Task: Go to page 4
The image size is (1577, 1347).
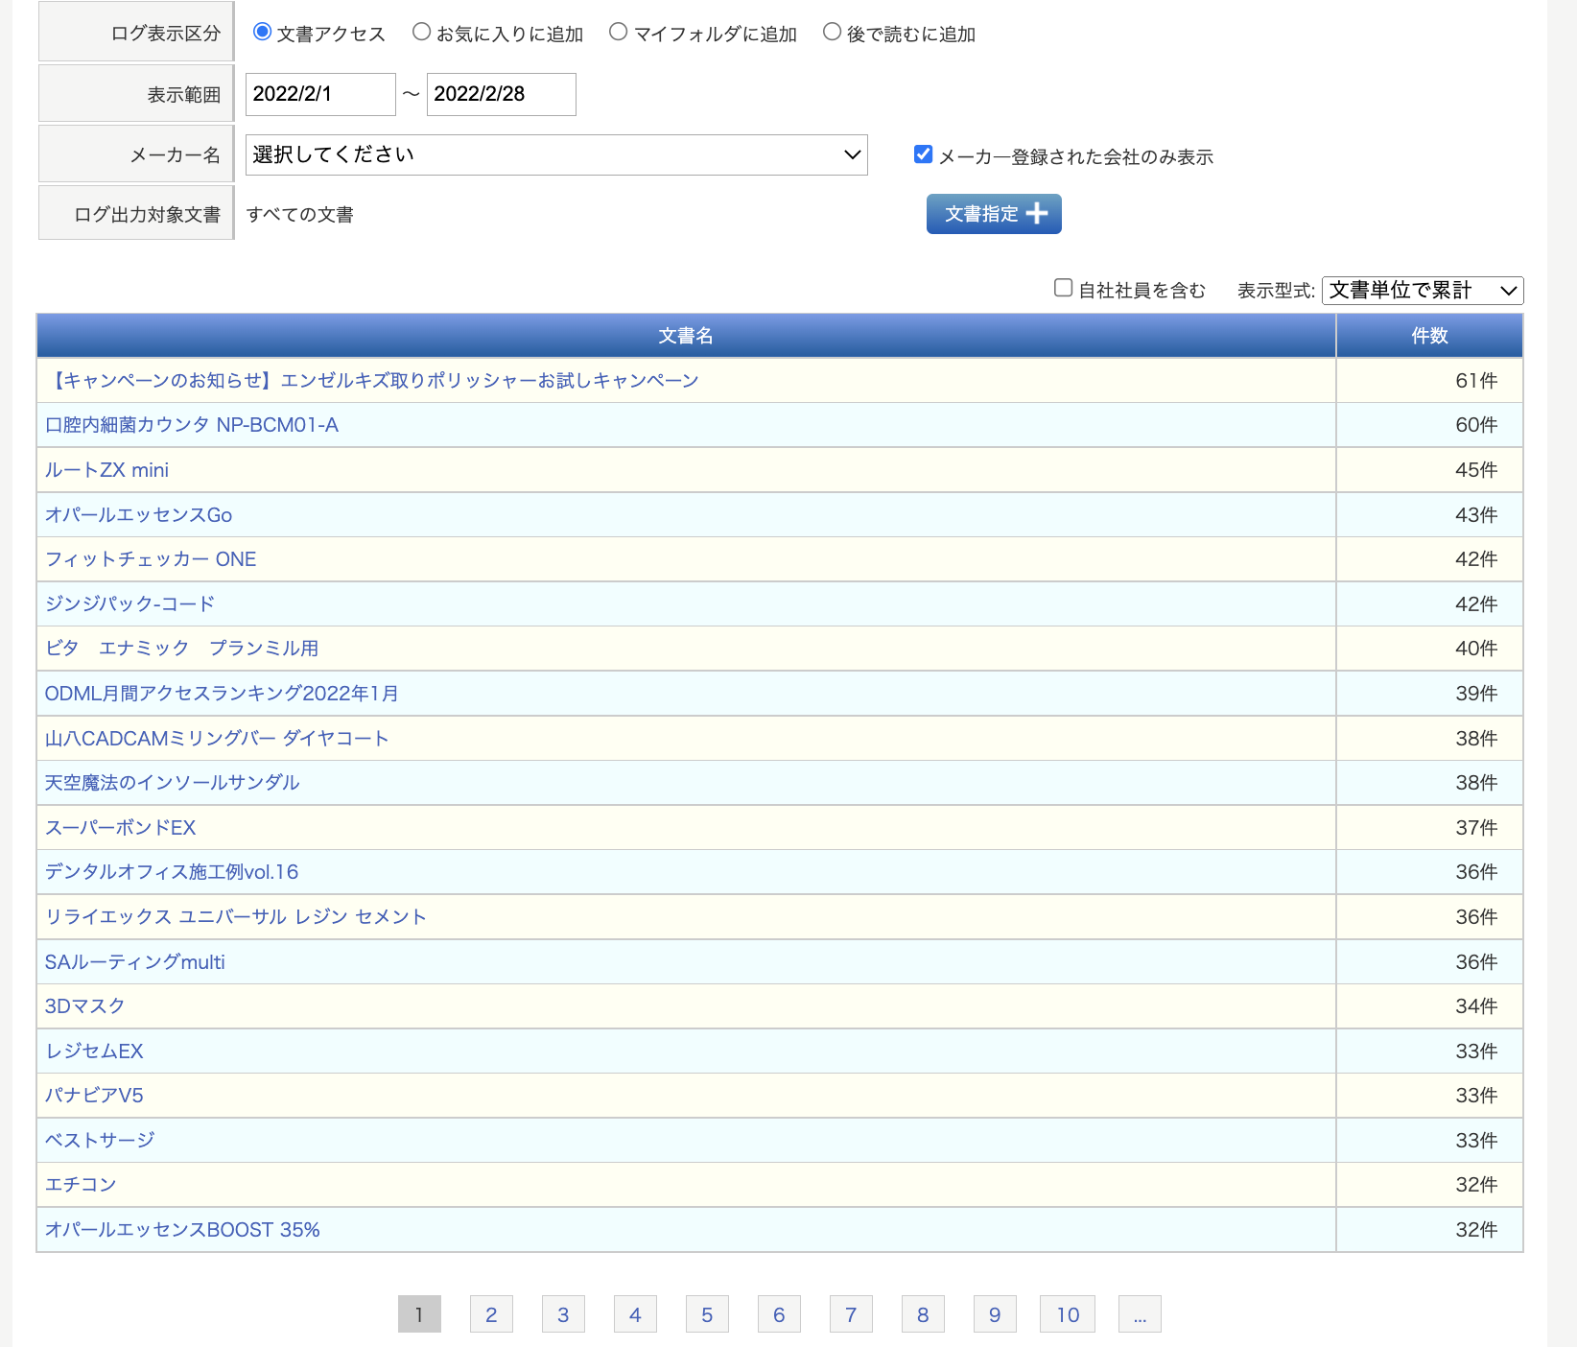Action: [x=635, y=1314]
